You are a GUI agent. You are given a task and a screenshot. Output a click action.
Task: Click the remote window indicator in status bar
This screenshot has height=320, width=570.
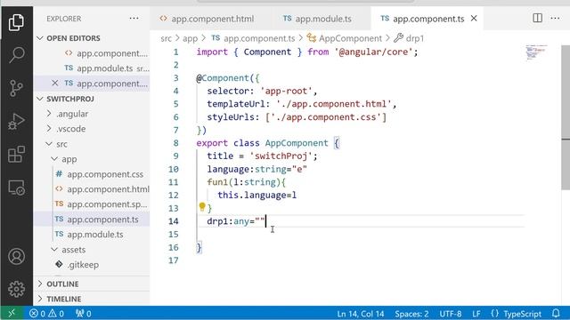coord(12,313)
